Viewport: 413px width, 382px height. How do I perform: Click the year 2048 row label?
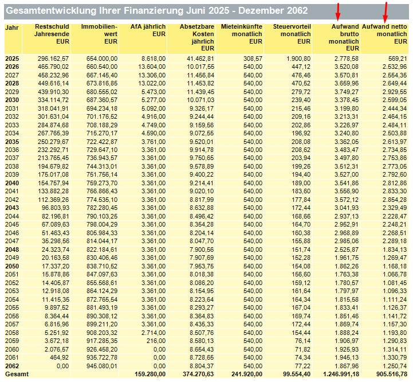pyautogui.click(x=12, y=250)
